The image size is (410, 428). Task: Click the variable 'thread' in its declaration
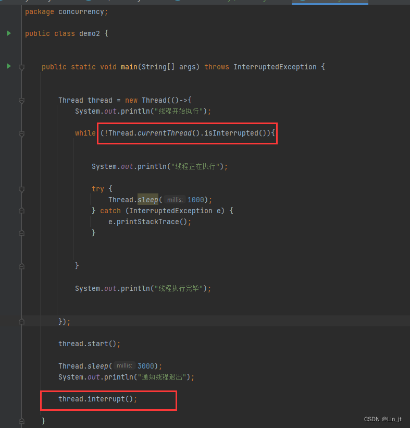(x=100, y=100)
